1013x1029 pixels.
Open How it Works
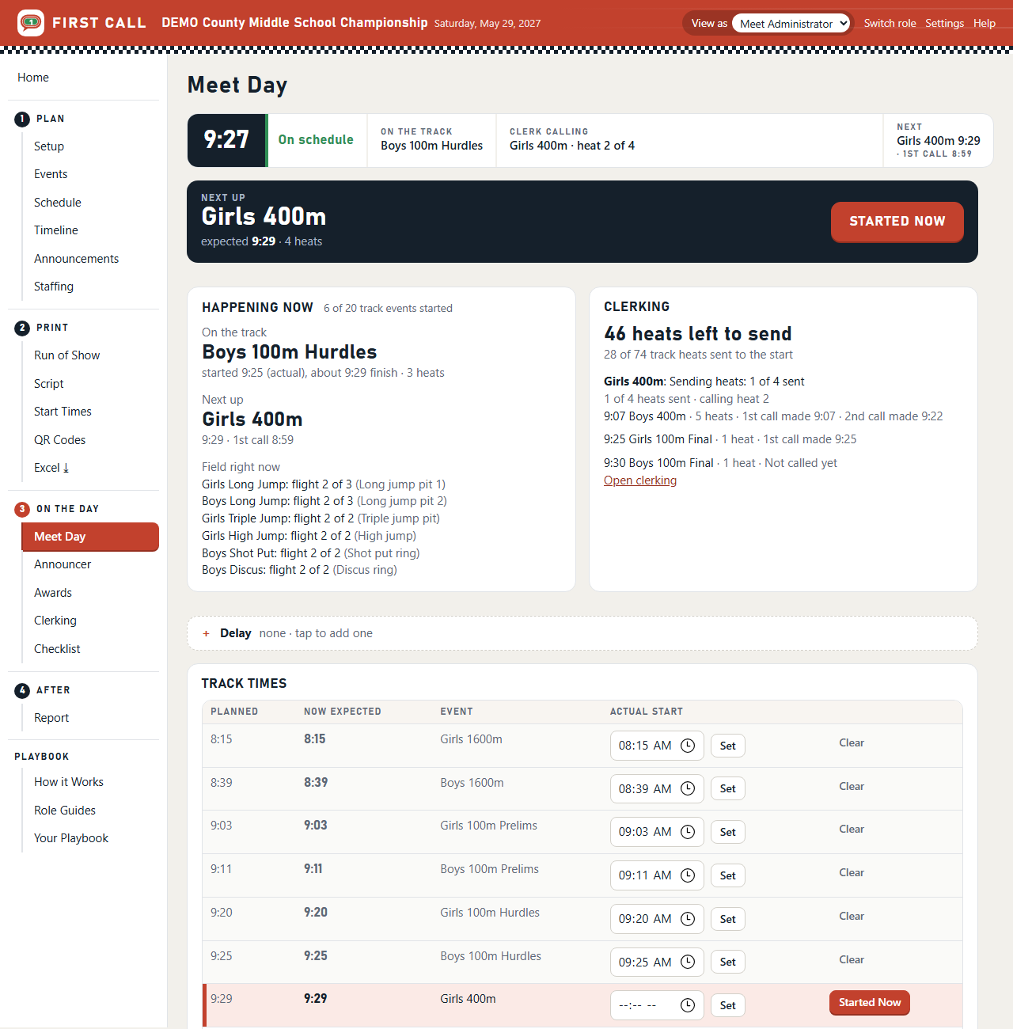click(69, 782)
